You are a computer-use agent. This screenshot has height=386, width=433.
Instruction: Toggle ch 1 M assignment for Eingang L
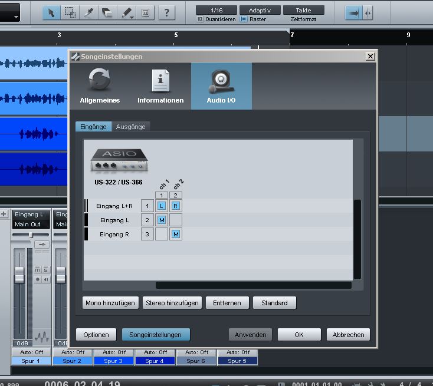(162, 220)
